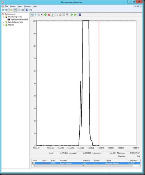The width and height of the screenshot is (145, 175).
Task: Click the Paste Counter List icon
Action: tap(60, 15)
